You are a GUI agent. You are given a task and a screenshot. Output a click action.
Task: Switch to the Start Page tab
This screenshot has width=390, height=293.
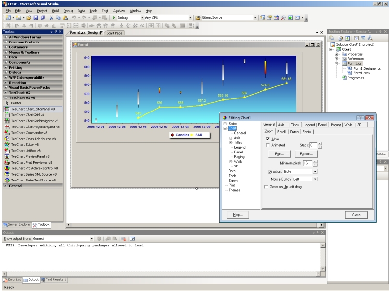115,33
